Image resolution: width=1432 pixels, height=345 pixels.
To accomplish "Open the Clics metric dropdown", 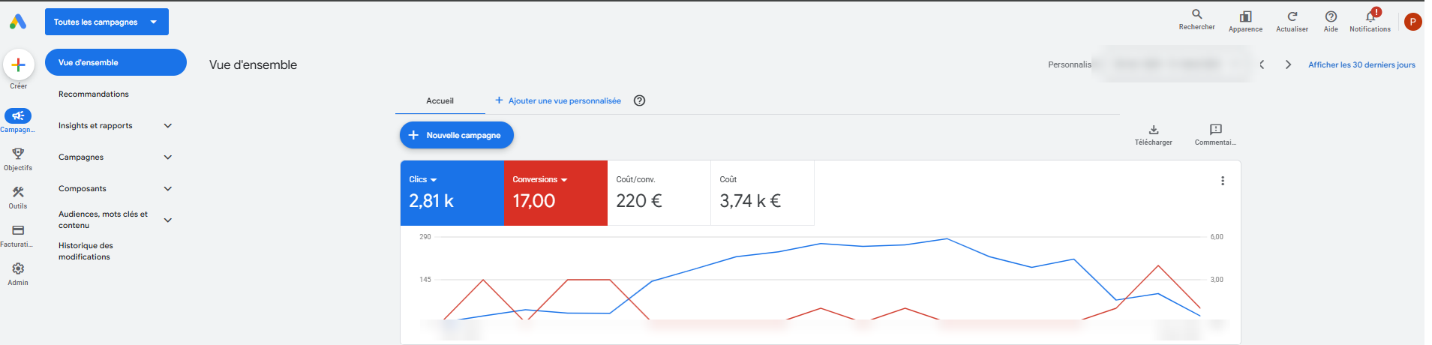I will [x=423, y=179].
